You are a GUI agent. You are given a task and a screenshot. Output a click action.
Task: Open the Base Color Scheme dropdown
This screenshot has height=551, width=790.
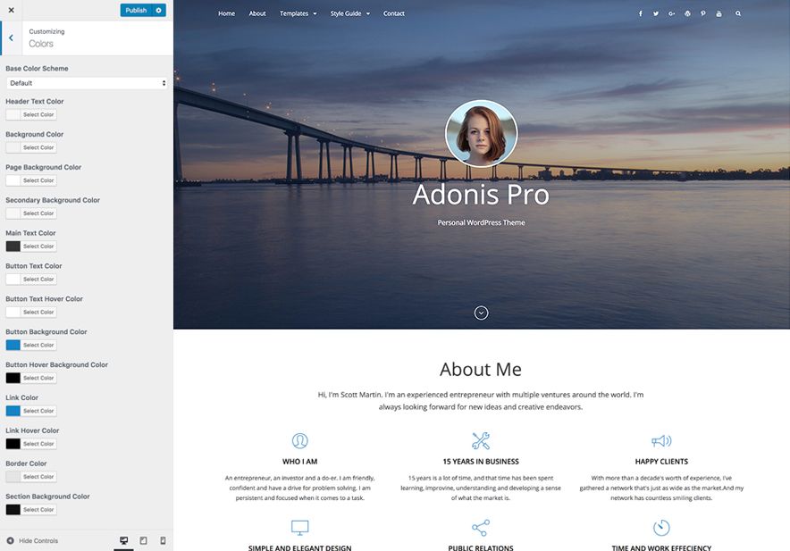(x=87, y=83)
